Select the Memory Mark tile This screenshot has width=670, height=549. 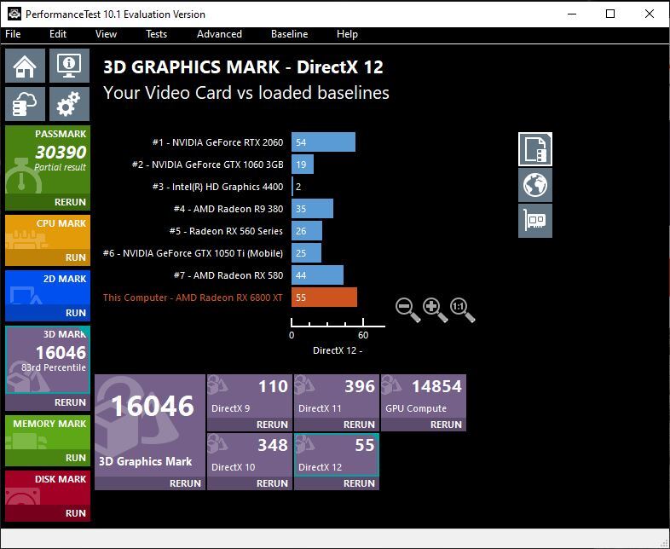(x=48, y=433)
